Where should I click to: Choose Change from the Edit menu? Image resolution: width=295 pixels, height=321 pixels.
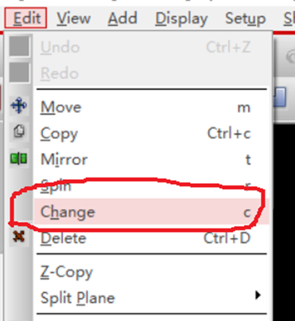pos(151,212)
